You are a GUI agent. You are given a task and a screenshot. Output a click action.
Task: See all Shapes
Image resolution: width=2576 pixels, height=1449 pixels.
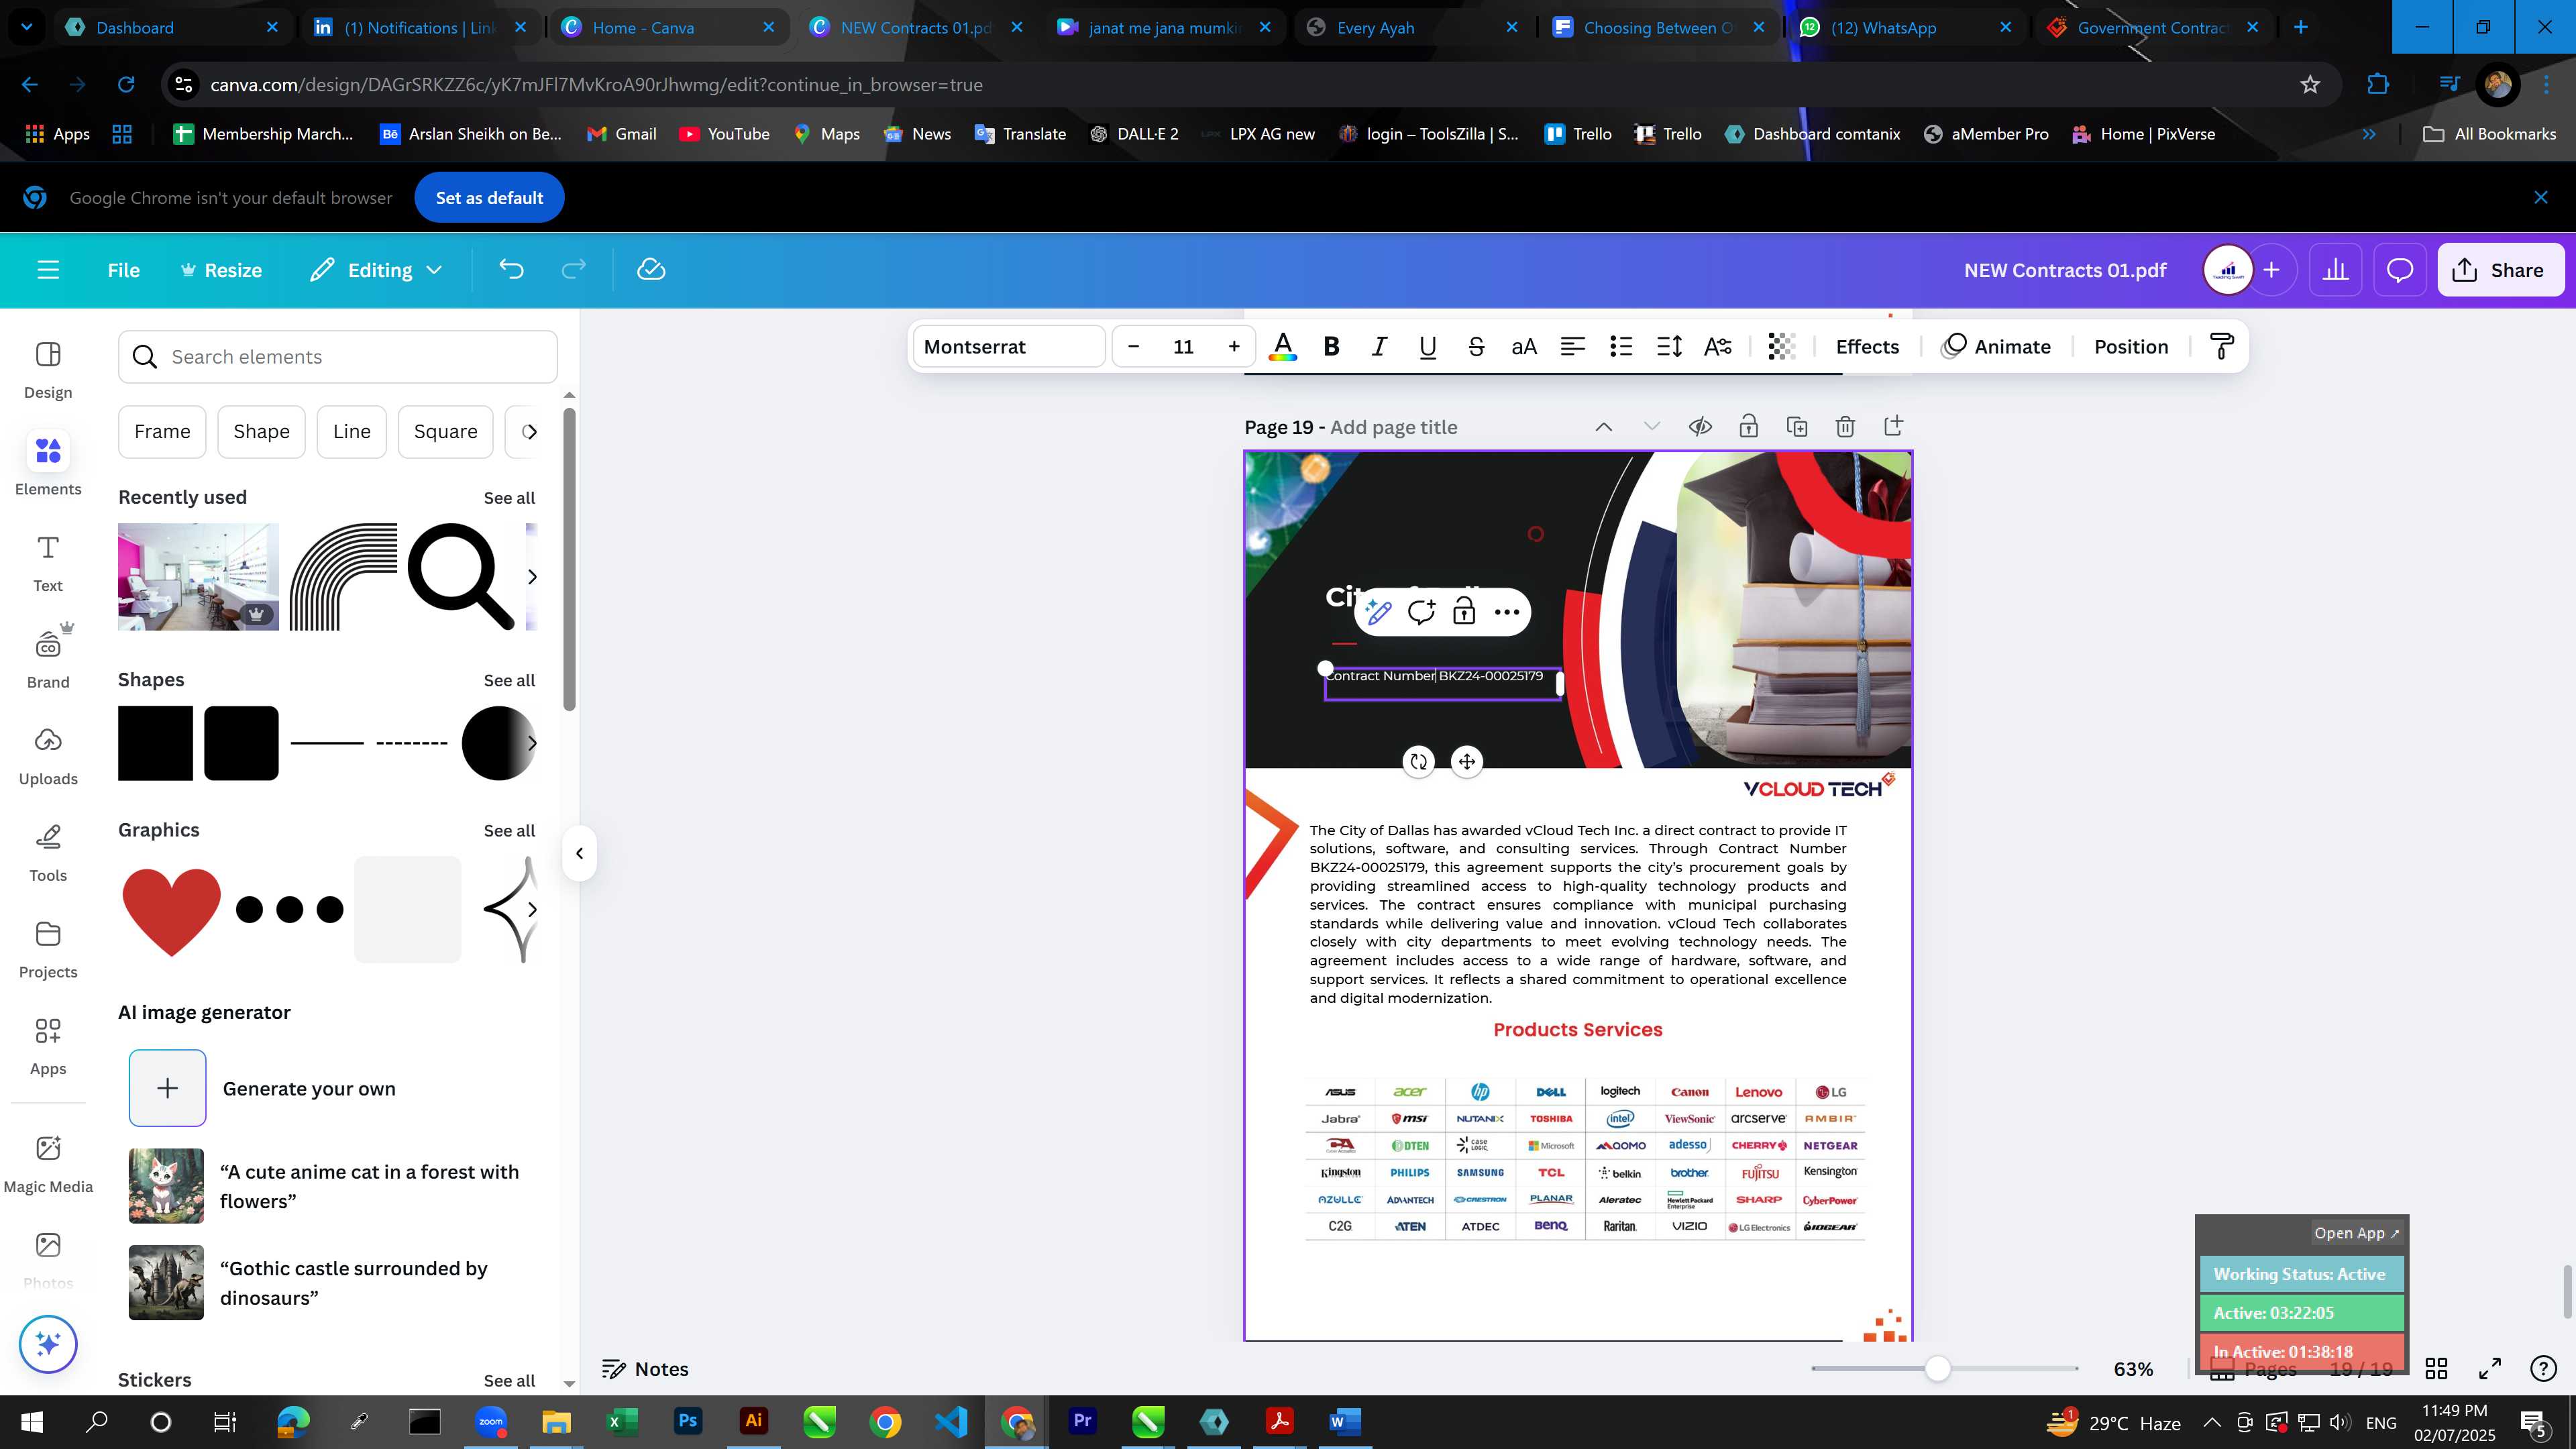509,680
